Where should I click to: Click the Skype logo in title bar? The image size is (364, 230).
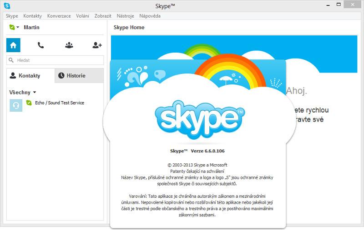pyautogui.click(x=7, y=6)
